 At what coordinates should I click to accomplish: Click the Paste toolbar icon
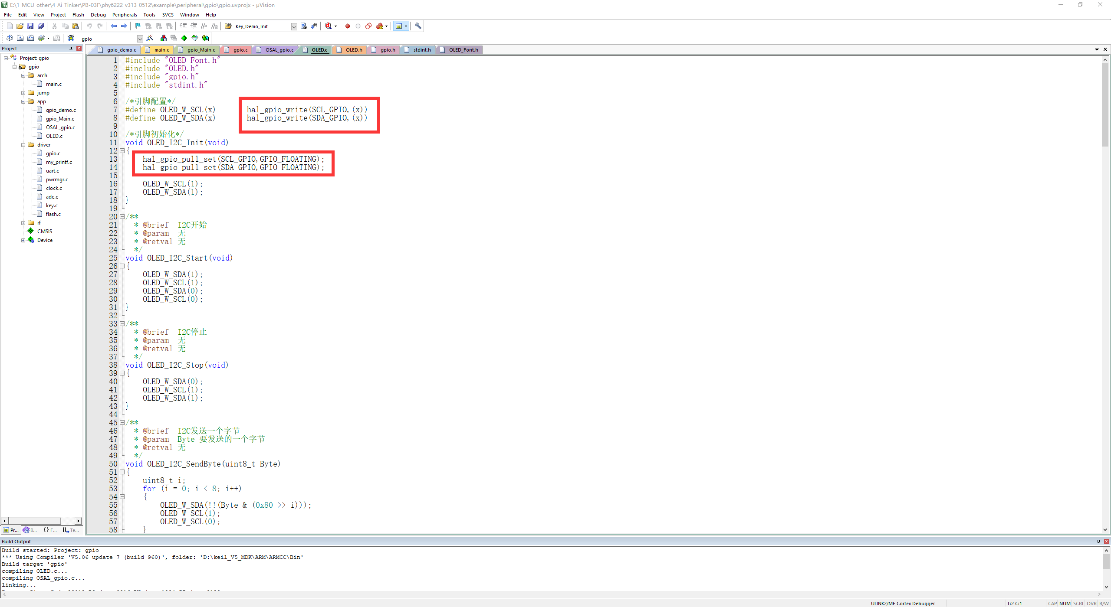coord(76,26)
